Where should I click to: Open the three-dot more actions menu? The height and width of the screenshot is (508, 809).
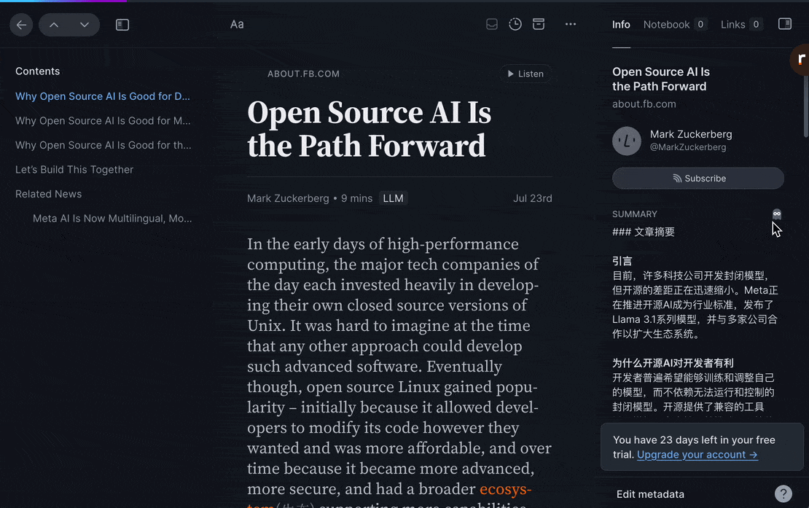[571, 24]
